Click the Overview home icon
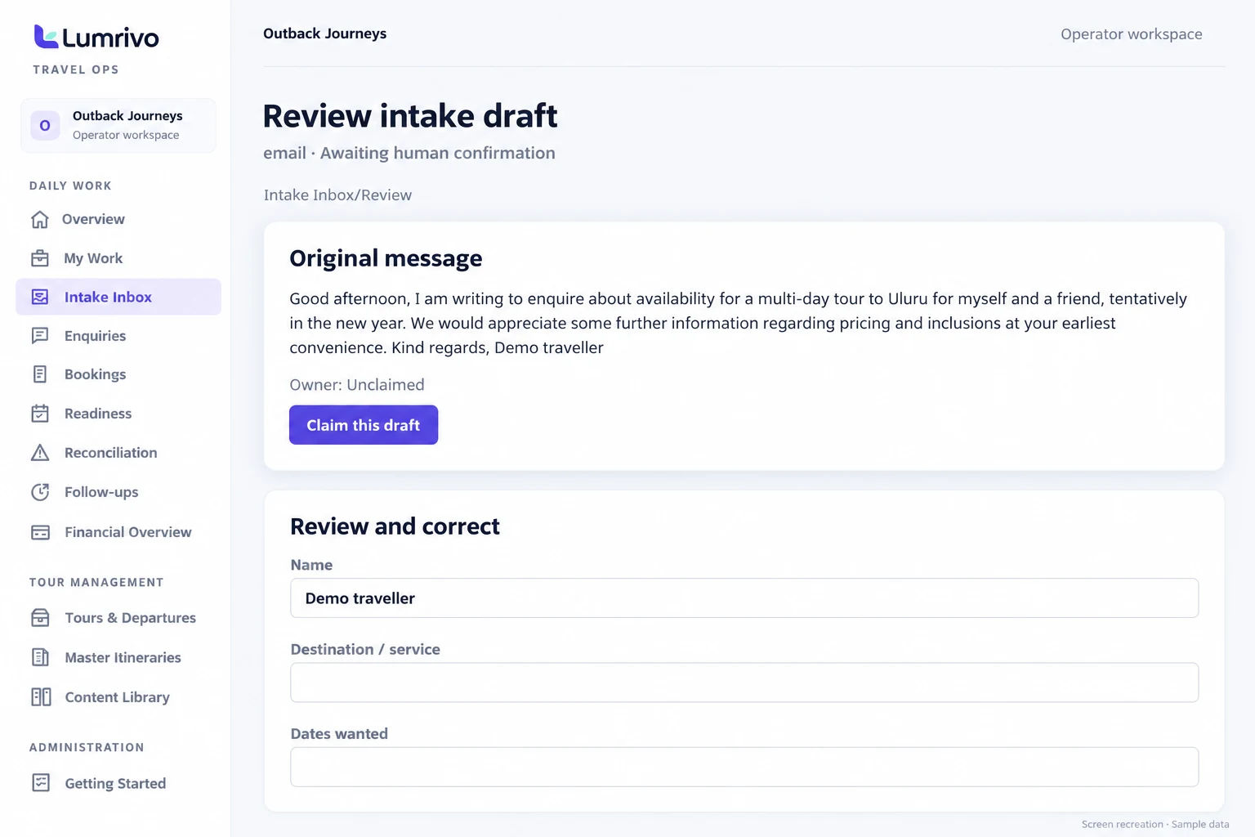Viewport: 1255px width, 837px height. coord(40,219)
